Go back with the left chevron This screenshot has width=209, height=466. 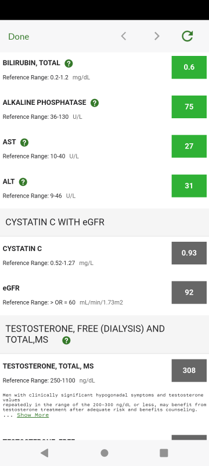124,36
